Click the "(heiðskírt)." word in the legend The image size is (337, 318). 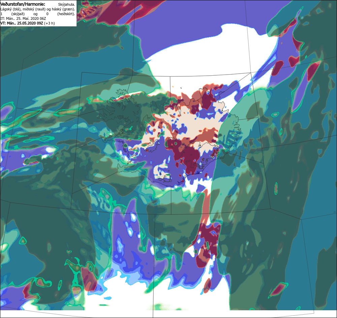point(66,14)
